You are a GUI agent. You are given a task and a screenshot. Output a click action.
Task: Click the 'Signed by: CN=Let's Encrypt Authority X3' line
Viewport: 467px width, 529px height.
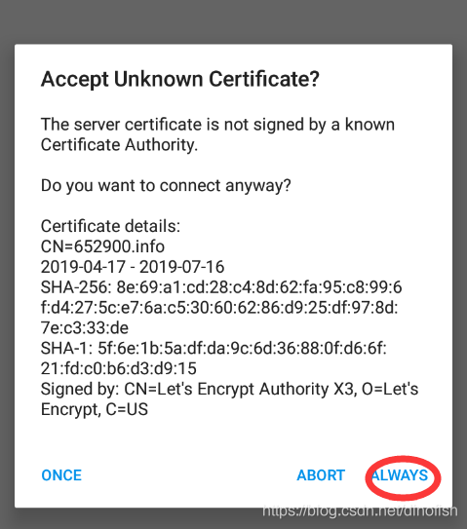230,389
